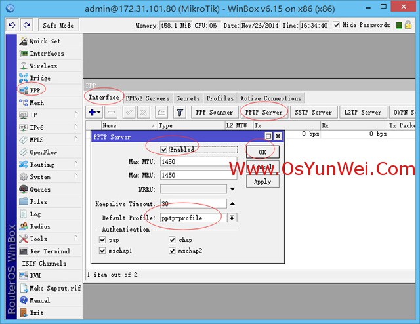Screen dimensions: 420x324
Task: Click the blue plus add button
Action: coord(94,112)
